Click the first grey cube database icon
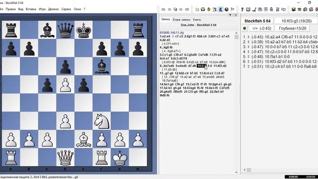The image size is (318, 179). tap(305, 9)
